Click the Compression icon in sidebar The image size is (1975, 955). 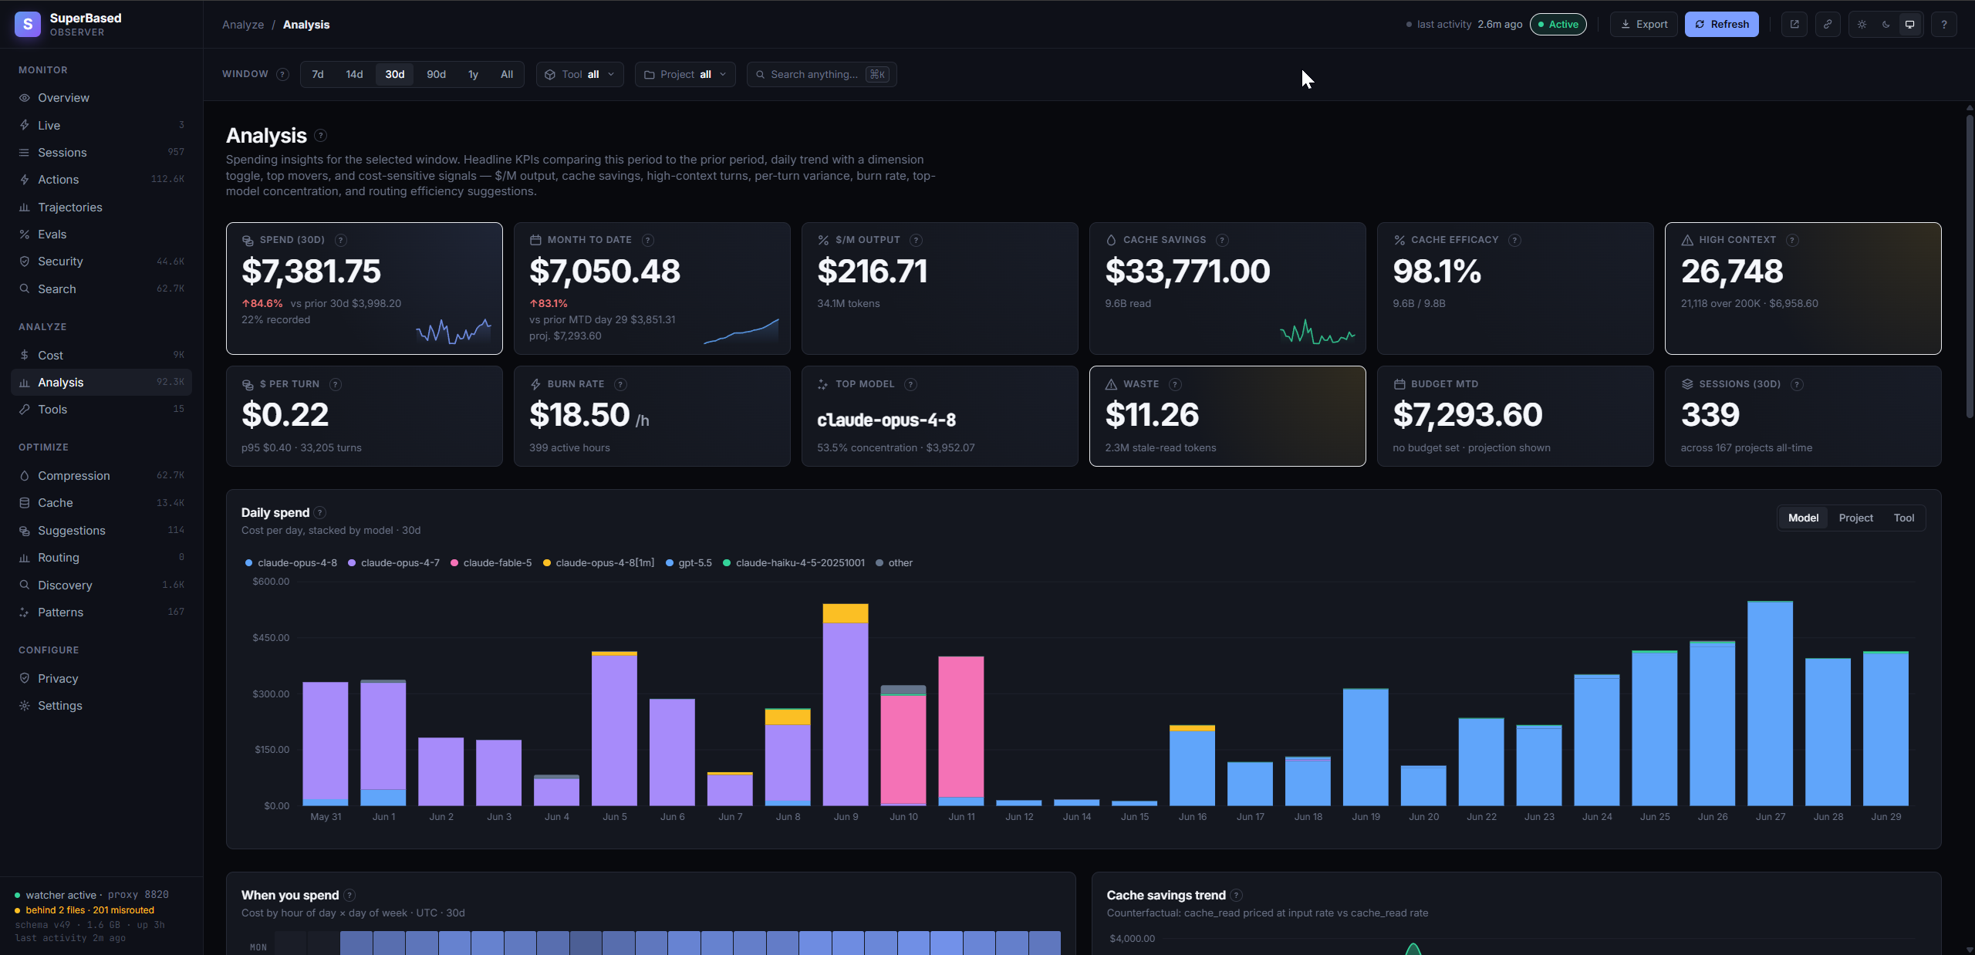point(25,476)
